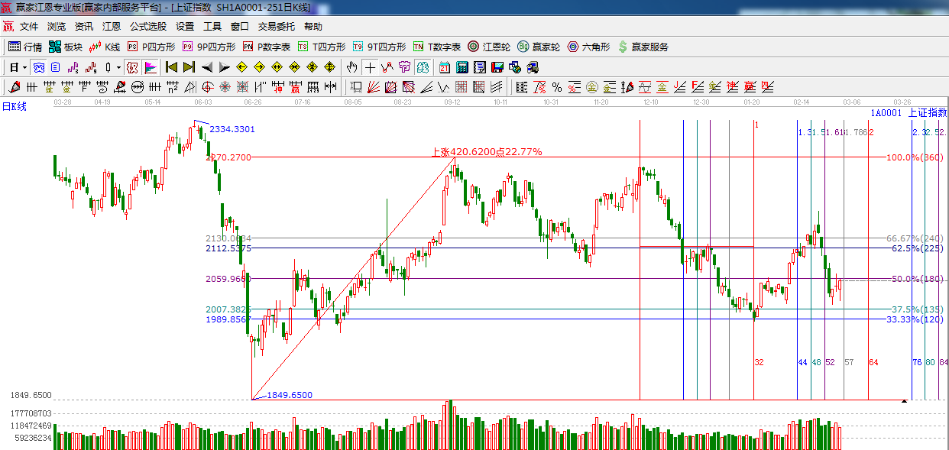949x450 pixels.
Task: Click the 行情 quotes button
Action: click(x=25, y=47)
